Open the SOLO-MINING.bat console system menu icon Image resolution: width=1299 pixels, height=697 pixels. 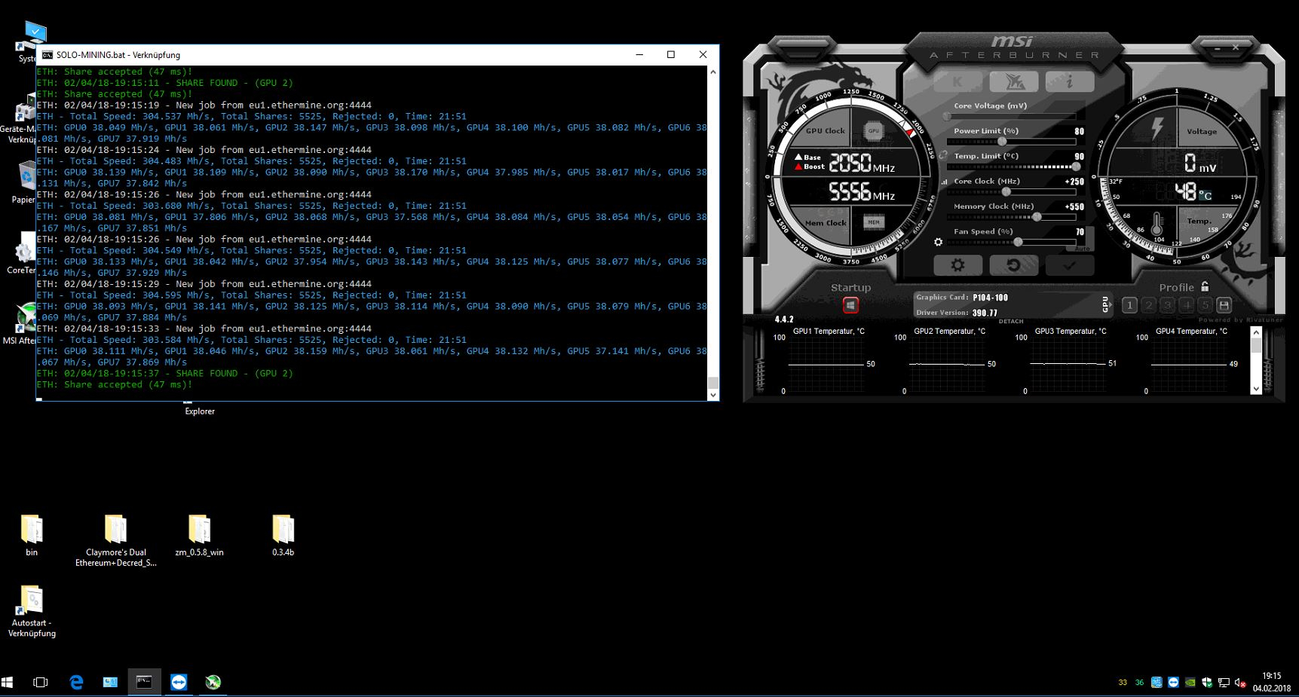pyautogui.click(x=47, y=55)
